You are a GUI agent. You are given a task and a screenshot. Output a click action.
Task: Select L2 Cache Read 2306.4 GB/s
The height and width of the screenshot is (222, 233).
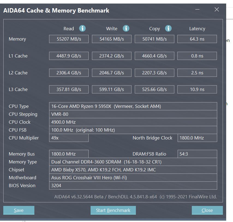(69, 73)
